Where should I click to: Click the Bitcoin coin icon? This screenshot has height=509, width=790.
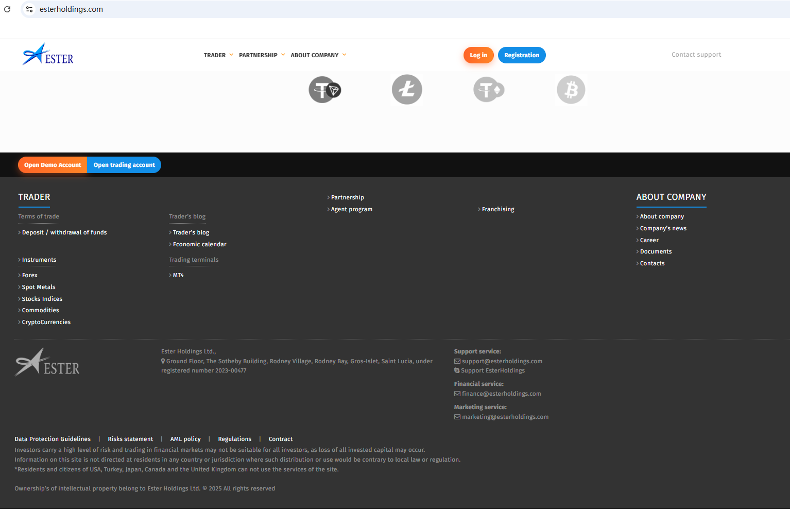click(x=571, y=90)
